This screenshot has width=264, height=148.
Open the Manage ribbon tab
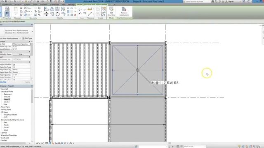pos(71,5)
